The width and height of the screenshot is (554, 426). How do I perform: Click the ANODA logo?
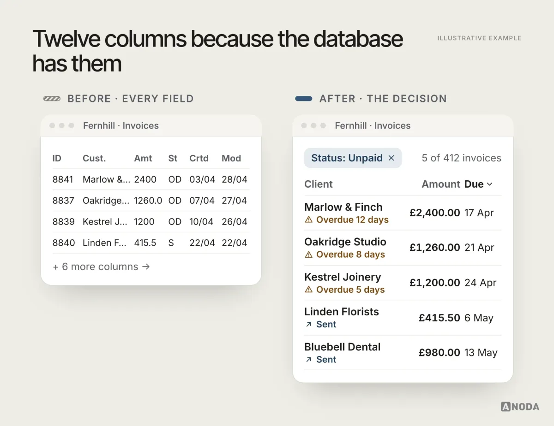coord(520,407)
